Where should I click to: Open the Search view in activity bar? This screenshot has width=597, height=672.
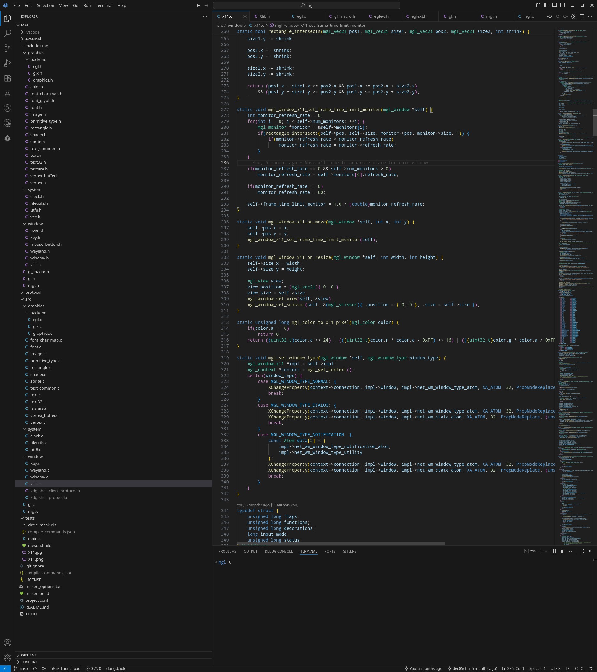[7, 33]
